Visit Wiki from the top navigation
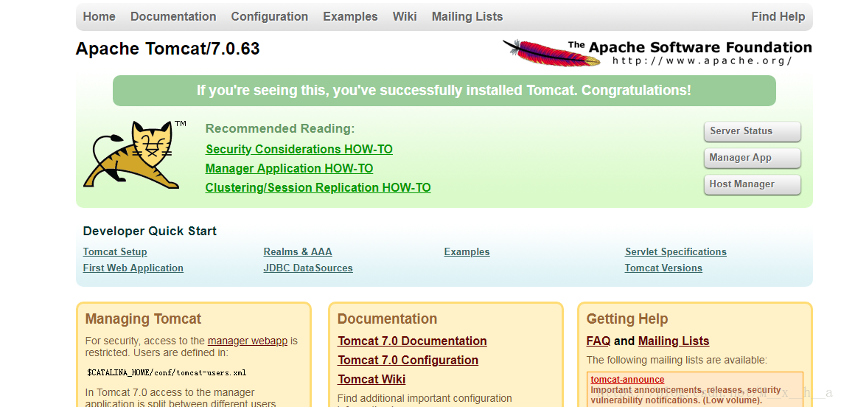The image size is (841, 407). pyautogui.click(x=405, y=17)
